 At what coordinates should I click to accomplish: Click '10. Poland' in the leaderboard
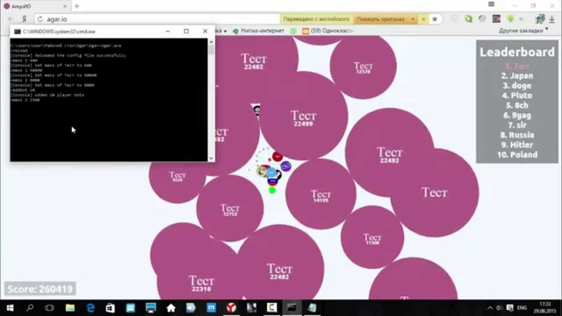pyautogui.click(x=517, y=154)
